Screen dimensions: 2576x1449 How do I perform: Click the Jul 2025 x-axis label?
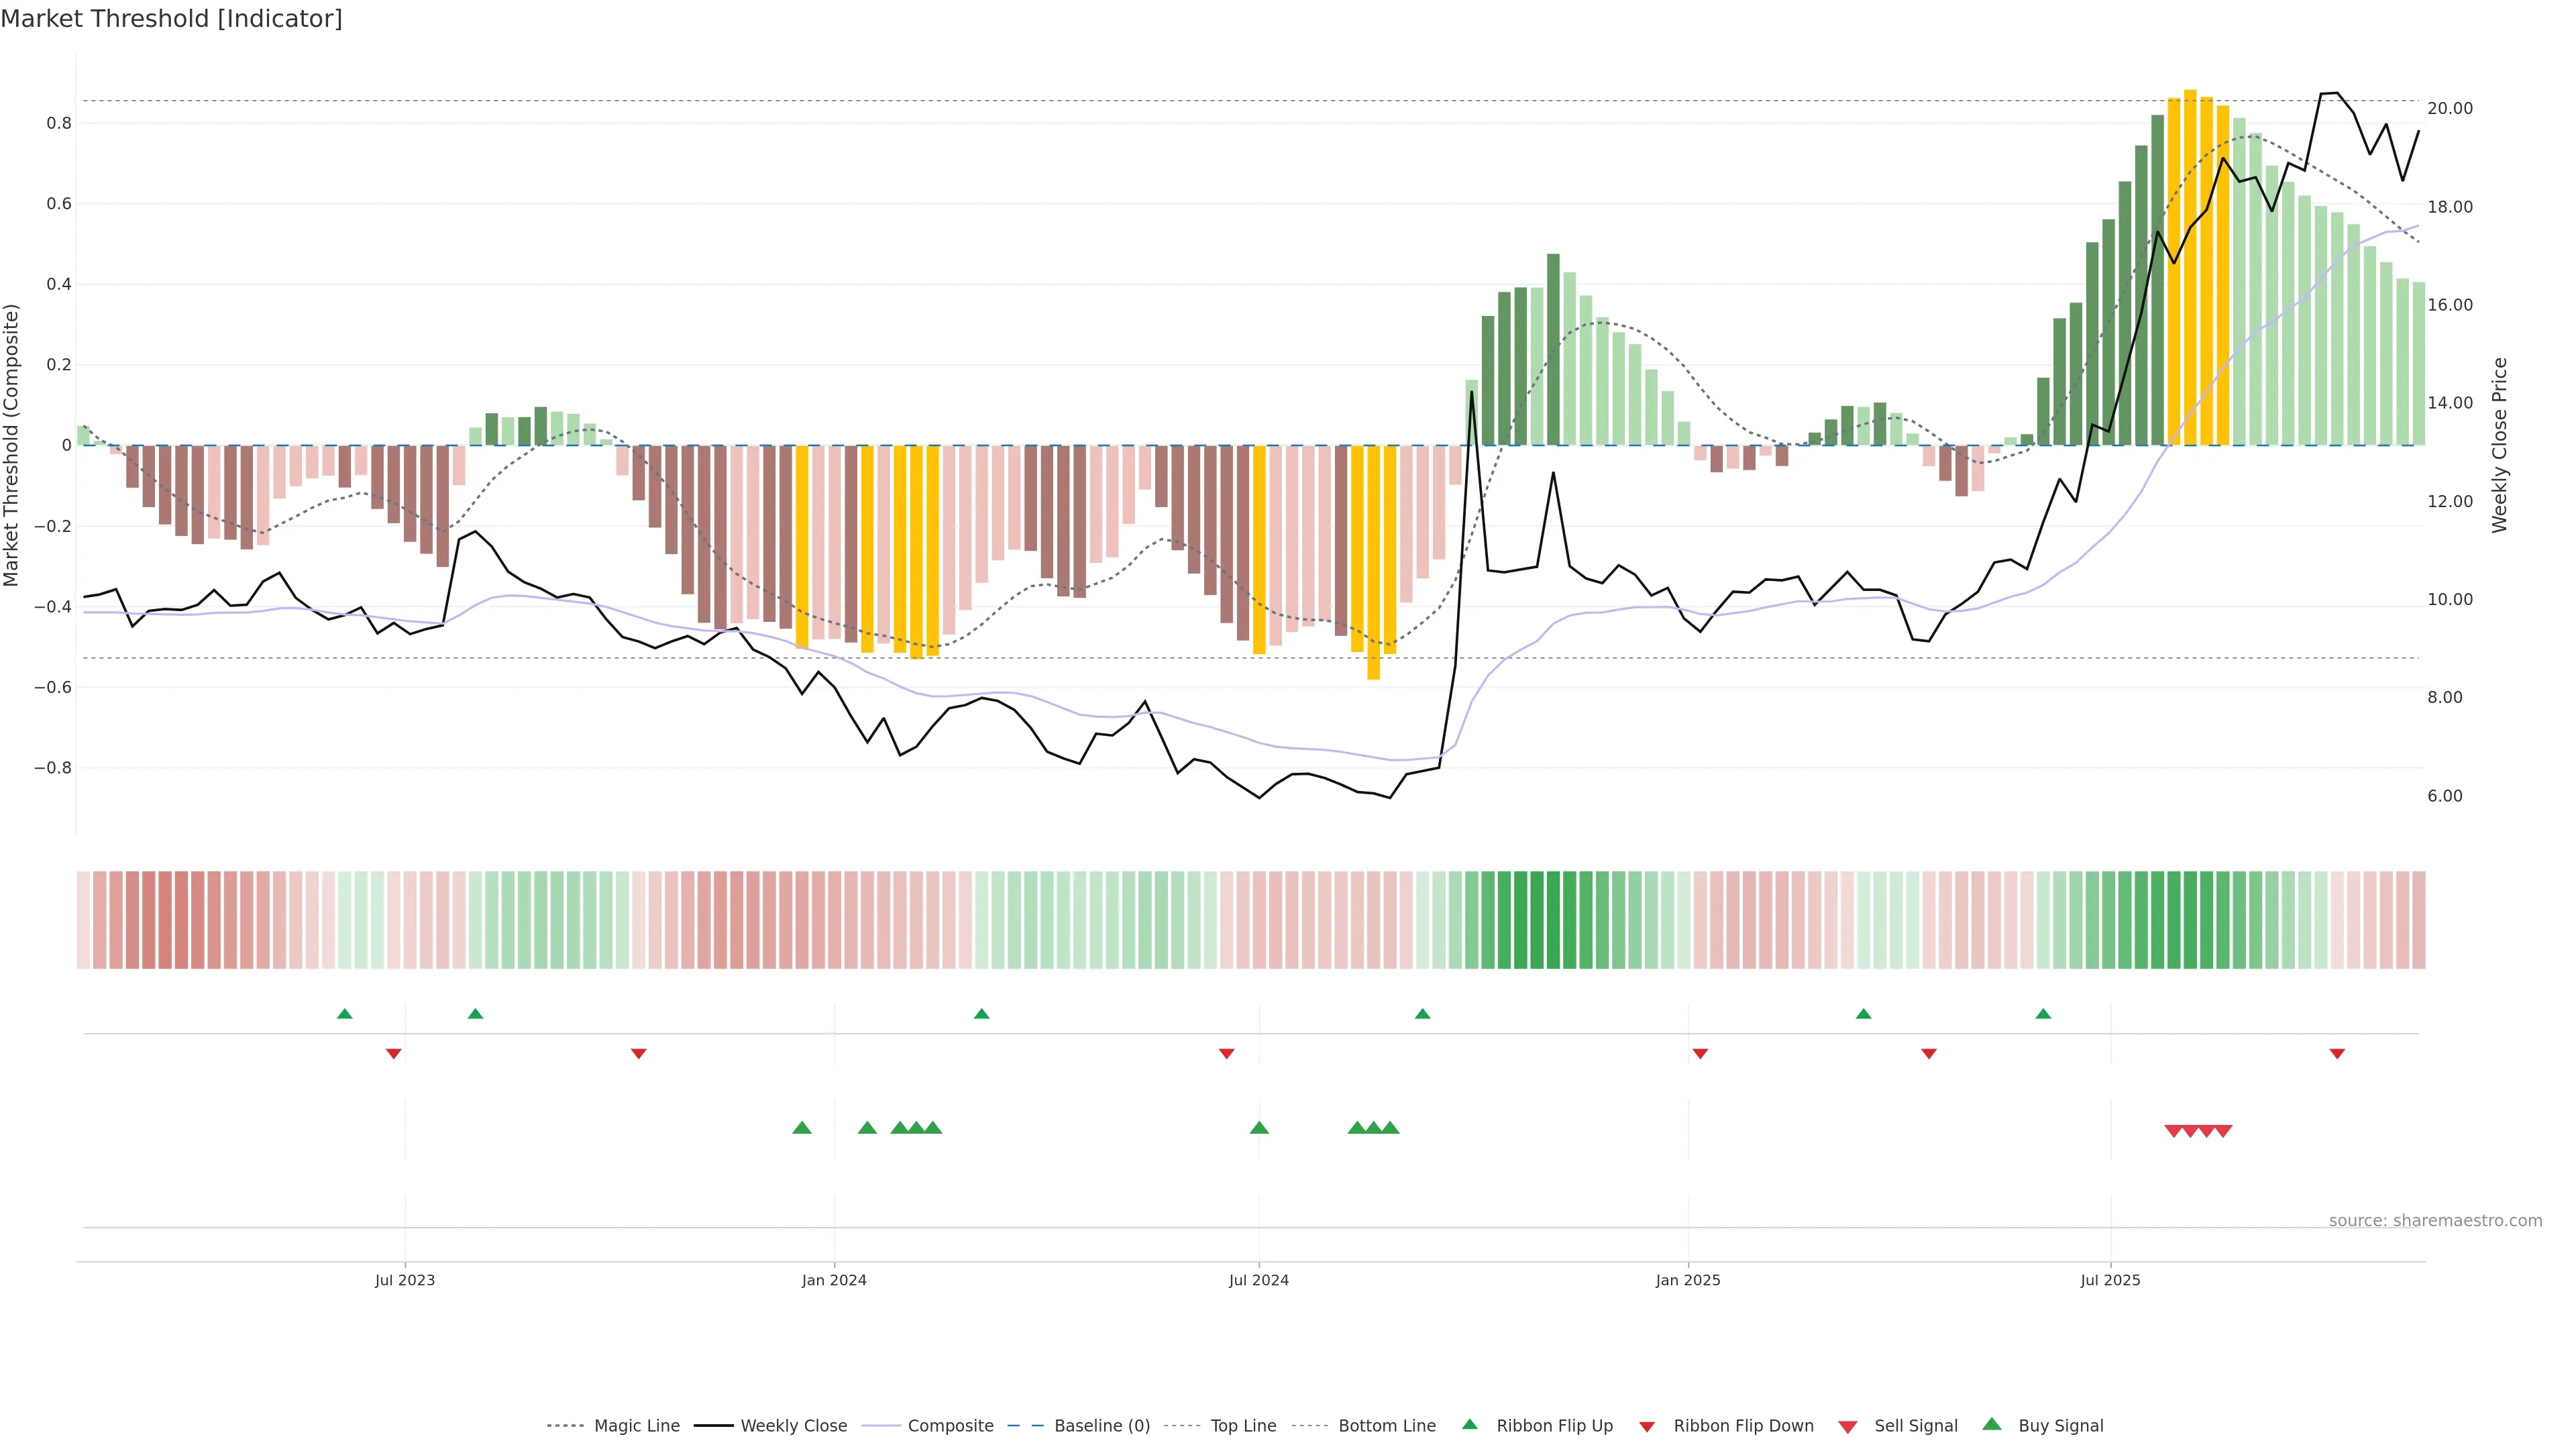click(x=2110, y=1280)
